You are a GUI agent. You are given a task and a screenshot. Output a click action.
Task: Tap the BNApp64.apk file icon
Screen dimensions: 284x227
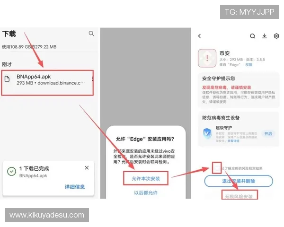point(7,79)
